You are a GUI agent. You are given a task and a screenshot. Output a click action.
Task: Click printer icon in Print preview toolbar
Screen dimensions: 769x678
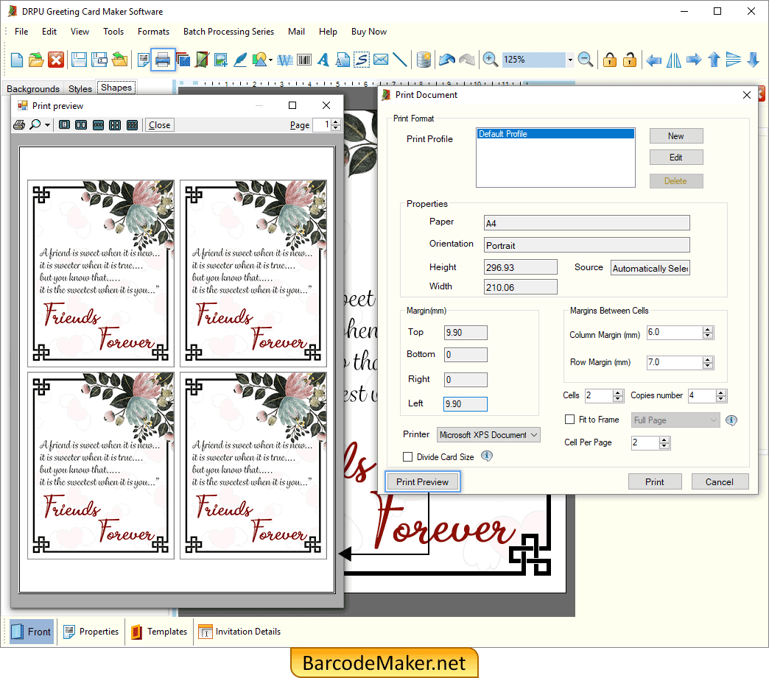pyautogui.click(x=19, y=125)
